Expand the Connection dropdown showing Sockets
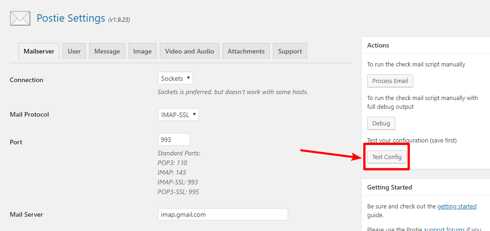The image size is (490, 231). [x=175, y=78]
